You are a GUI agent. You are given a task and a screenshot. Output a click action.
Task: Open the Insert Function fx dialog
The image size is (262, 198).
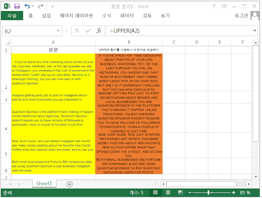[99, 31]
